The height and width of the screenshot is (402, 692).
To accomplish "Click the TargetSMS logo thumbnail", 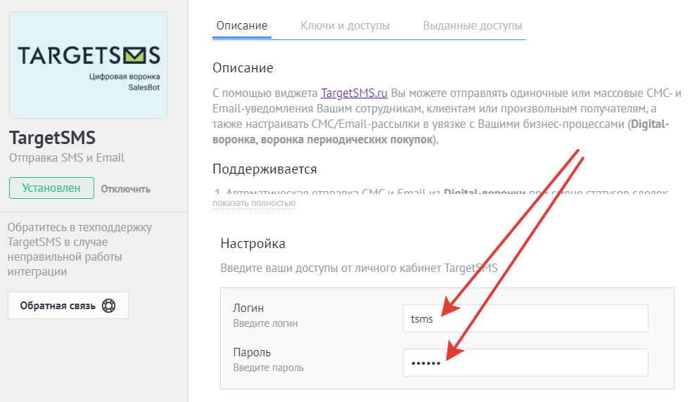I will (89, 65).
